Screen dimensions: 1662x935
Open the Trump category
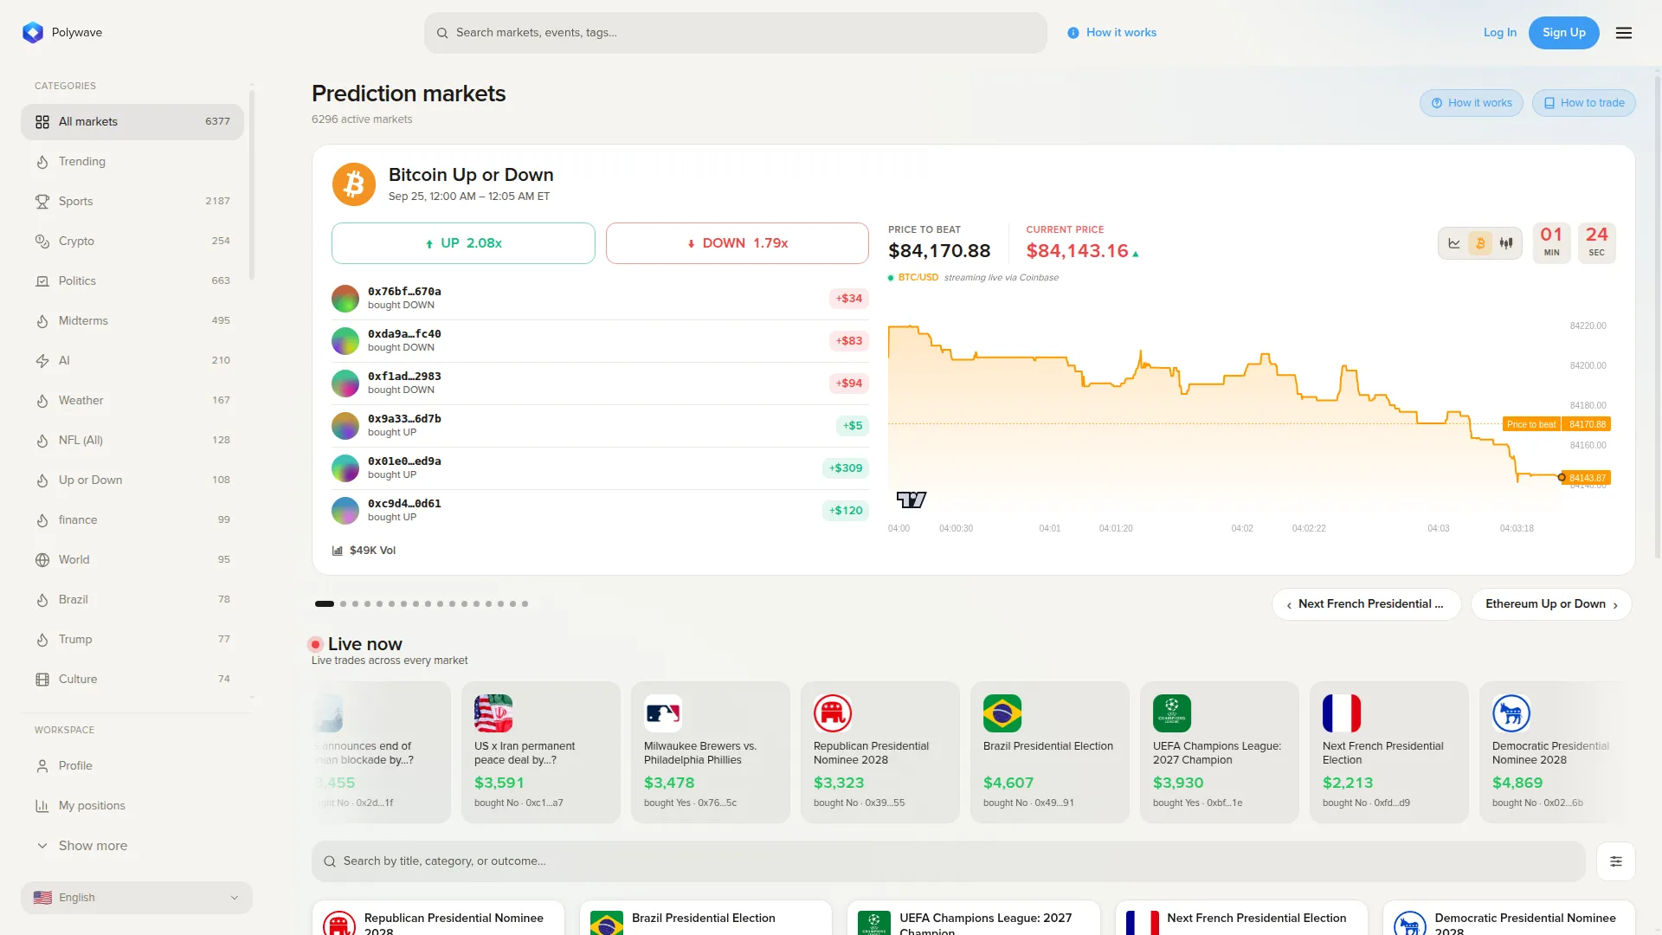[x=132, y=640]
